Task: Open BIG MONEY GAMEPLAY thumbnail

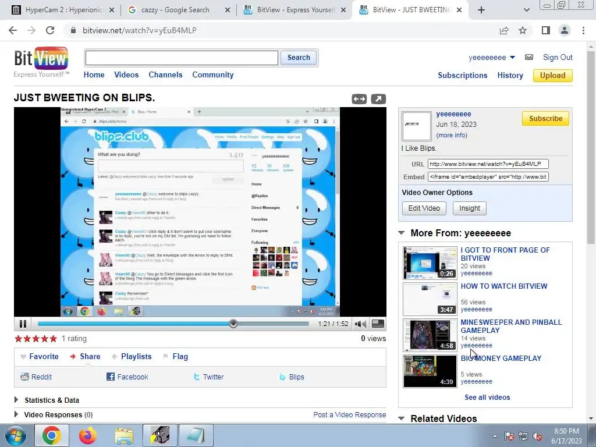Action: (430, 371)
